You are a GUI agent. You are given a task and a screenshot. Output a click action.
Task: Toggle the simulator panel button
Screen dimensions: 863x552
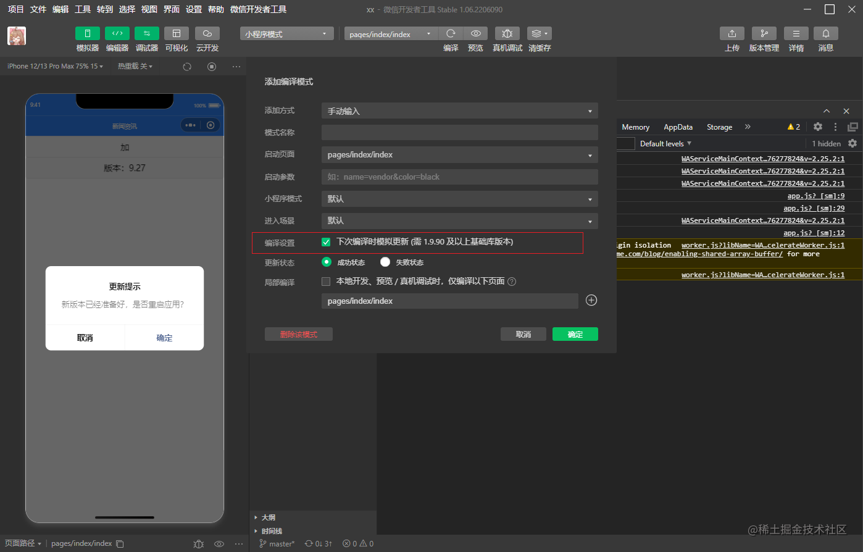(88, 33)
